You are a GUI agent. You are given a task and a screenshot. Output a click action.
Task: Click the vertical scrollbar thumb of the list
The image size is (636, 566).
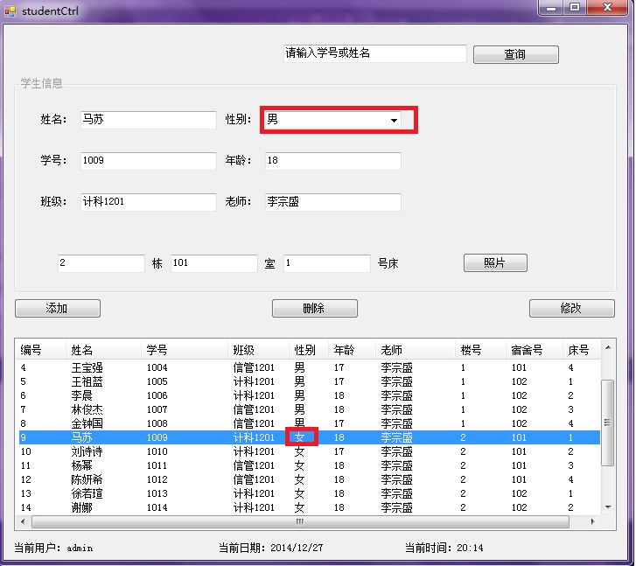click(x=608, y=423)
